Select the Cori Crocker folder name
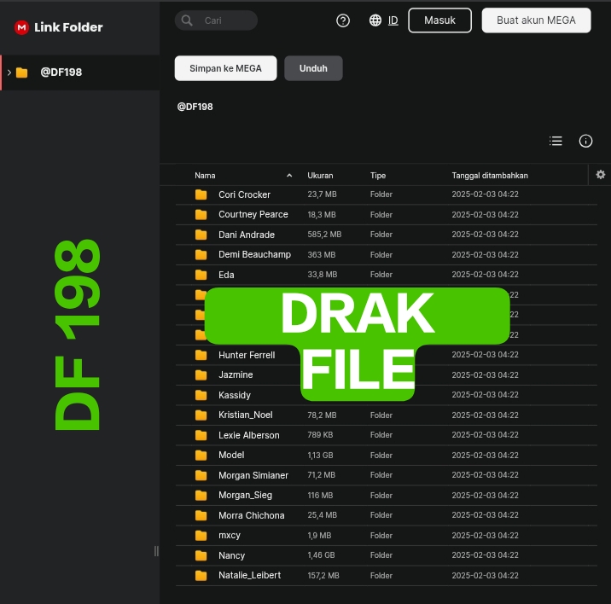The width and height of the screenshot is (611, 604). pyautogui.click(x=244, y=195)
